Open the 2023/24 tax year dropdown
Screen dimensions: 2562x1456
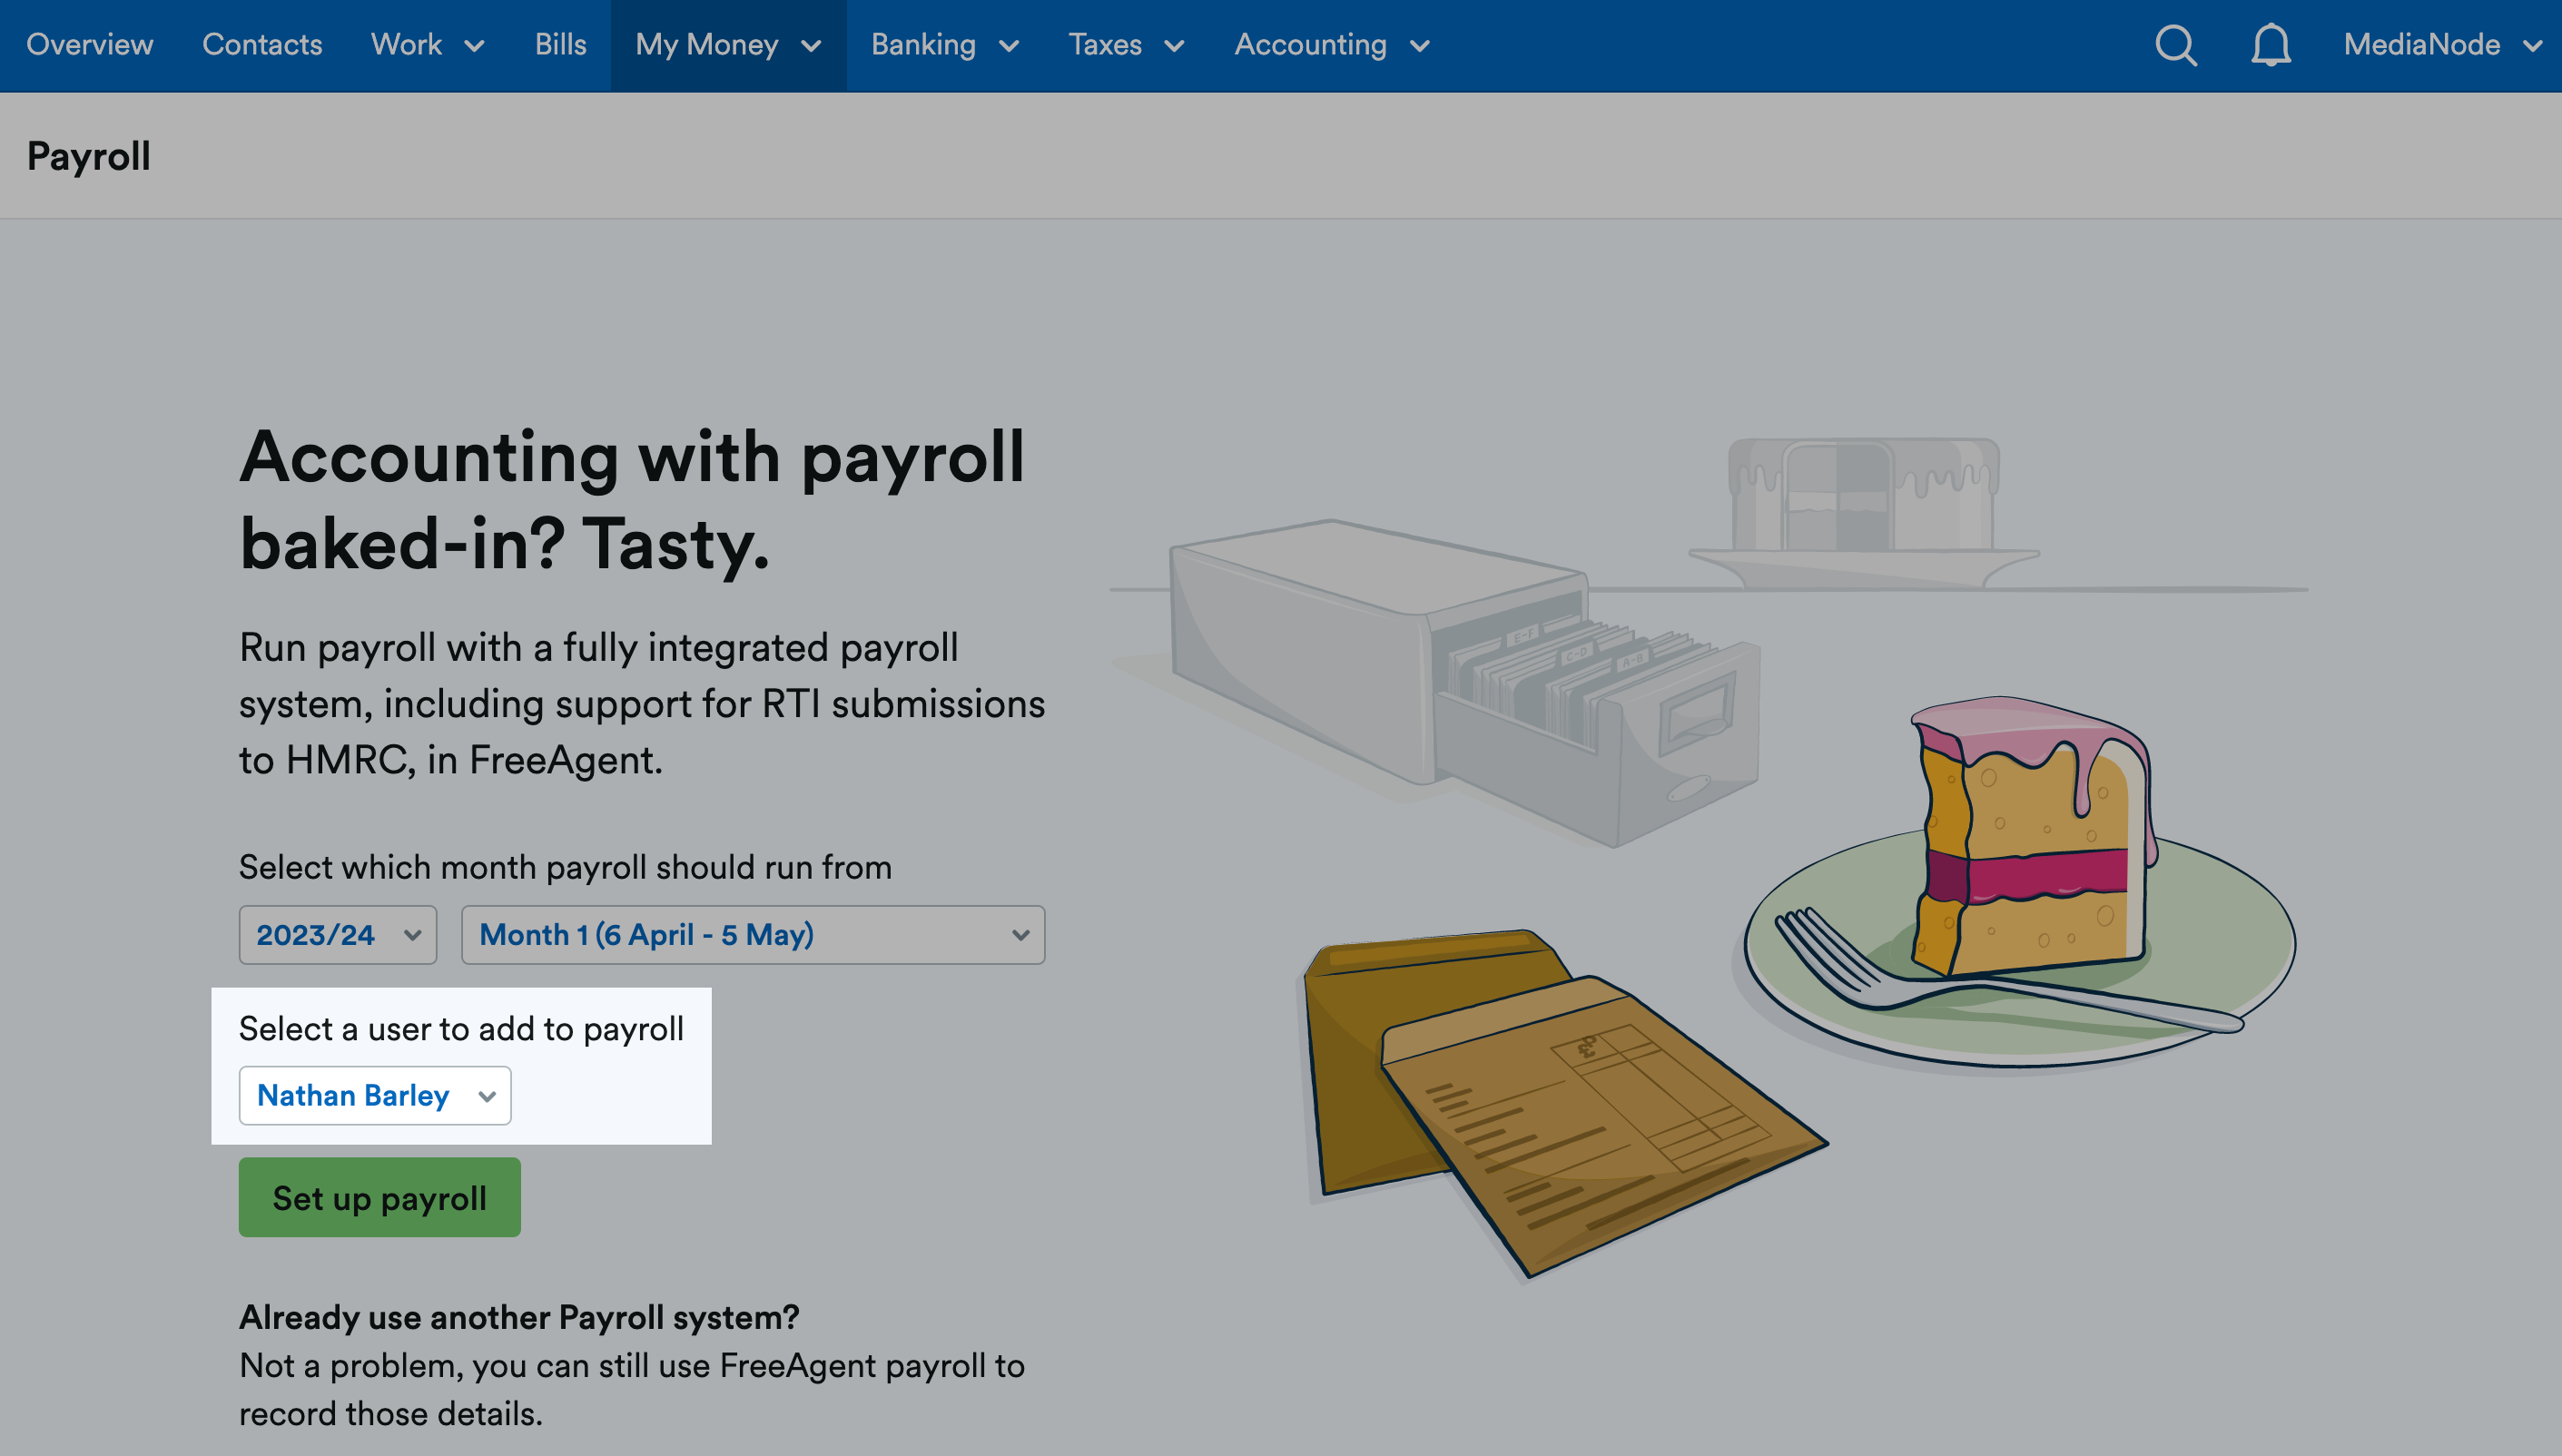(338, 935)
